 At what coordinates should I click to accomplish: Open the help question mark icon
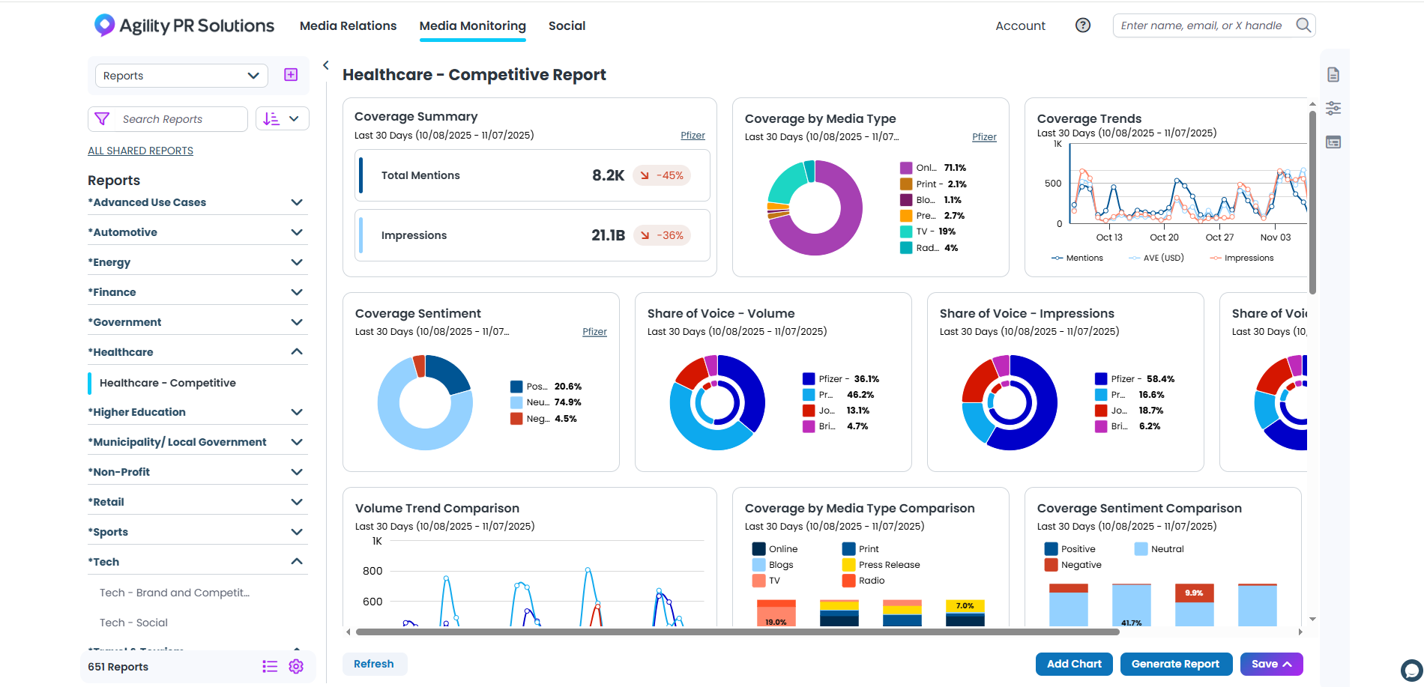coord(1083,25)
